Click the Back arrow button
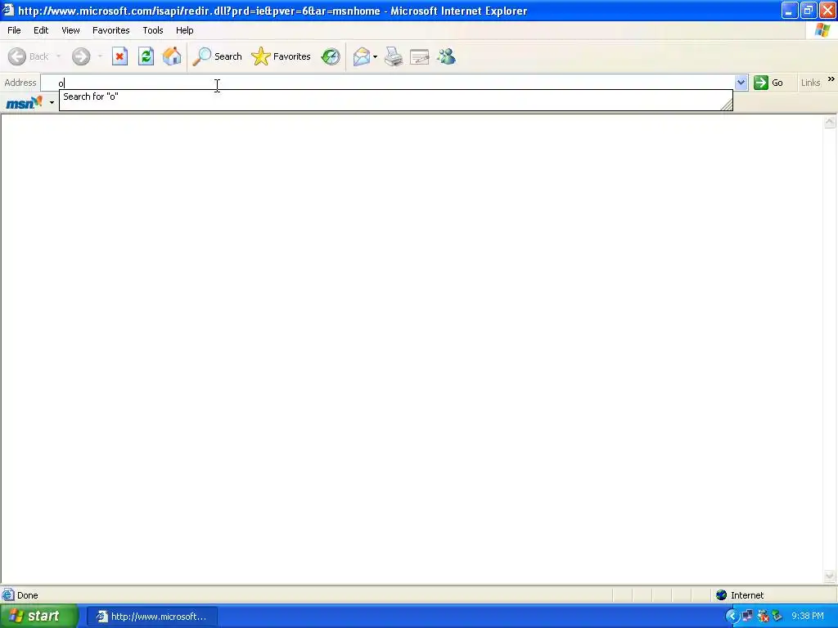Image resolution: width=838 pixels, height=628 pixels. (29, 56)
